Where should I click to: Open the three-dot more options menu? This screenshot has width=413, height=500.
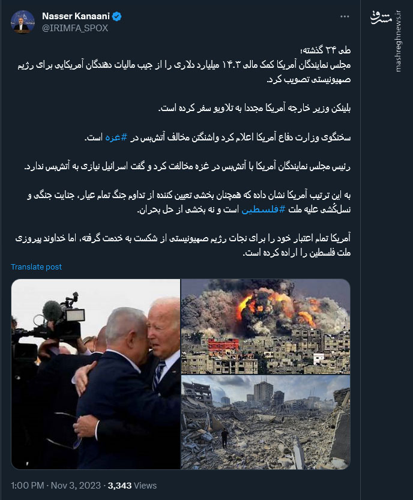click(345, 17)
